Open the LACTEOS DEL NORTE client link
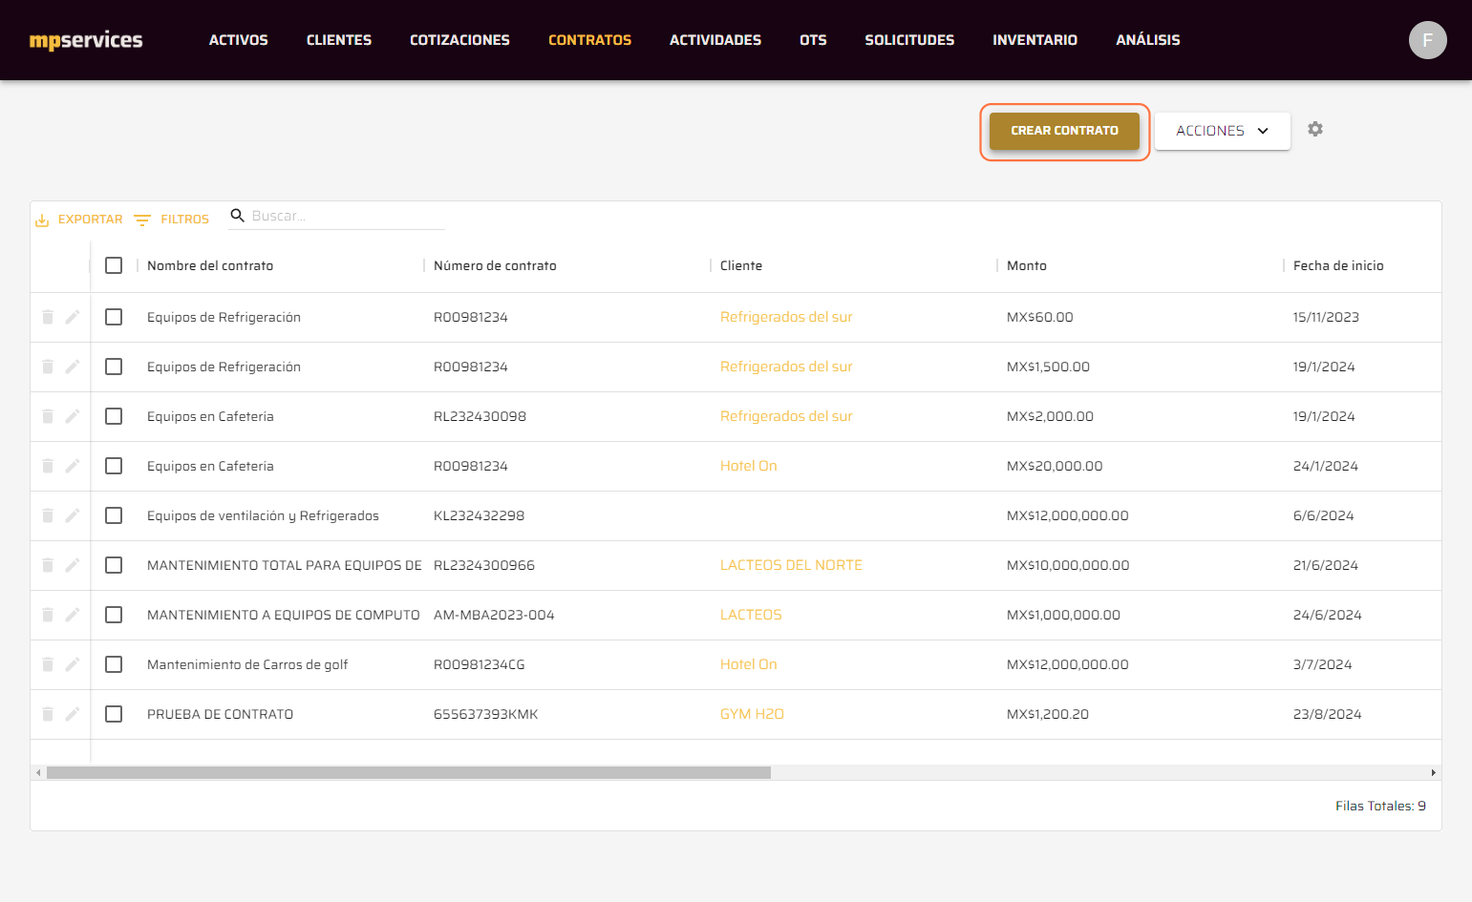 pyautogui.click(x=791, y=565)
